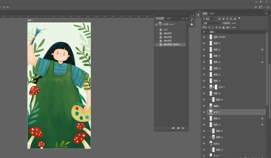The width and height of the screenshot is (271, 158).
Task: Toggle the layer filter on/off switch
Action: (x=239, y=18)
